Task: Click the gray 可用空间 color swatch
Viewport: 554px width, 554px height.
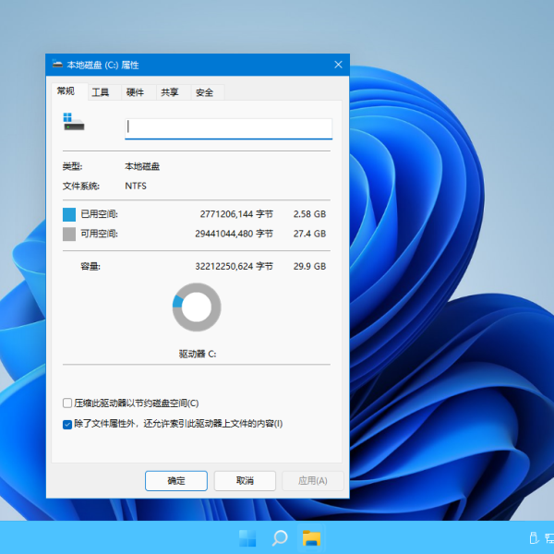Action: (x=69, y=234)
